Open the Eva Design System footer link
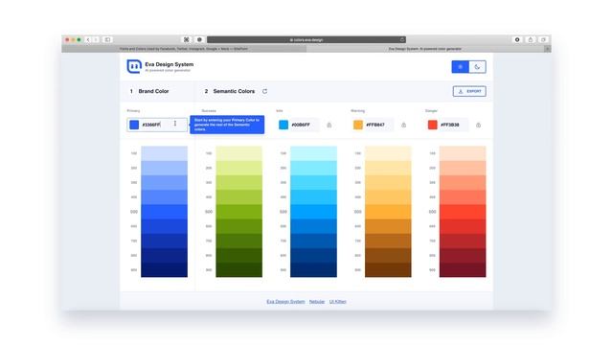Screen dimensions: 613x345 [285, 302]
